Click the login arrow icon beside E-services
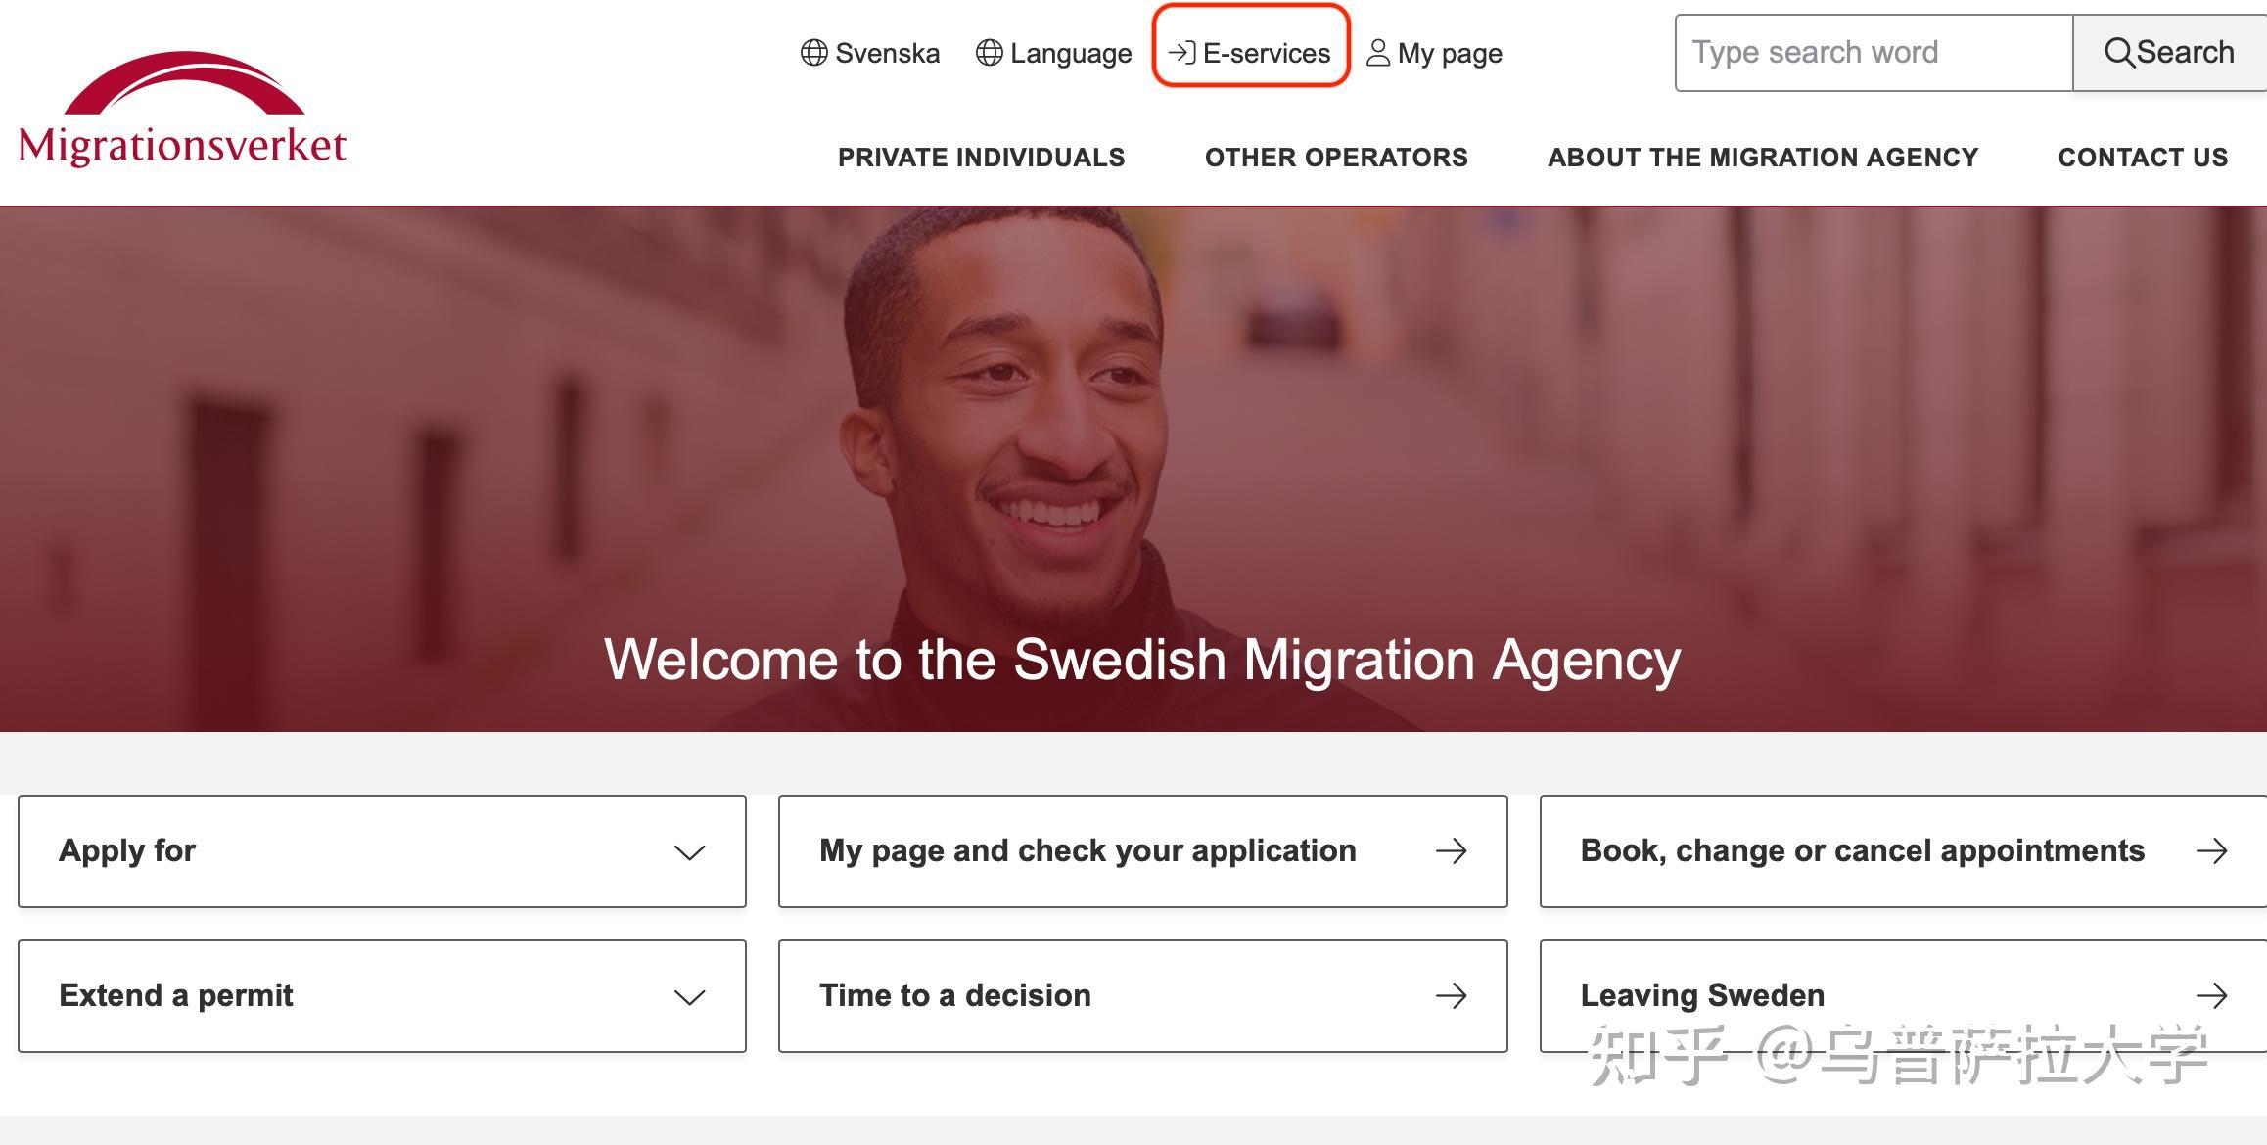2267x1145 pixels. point(1182,53)
